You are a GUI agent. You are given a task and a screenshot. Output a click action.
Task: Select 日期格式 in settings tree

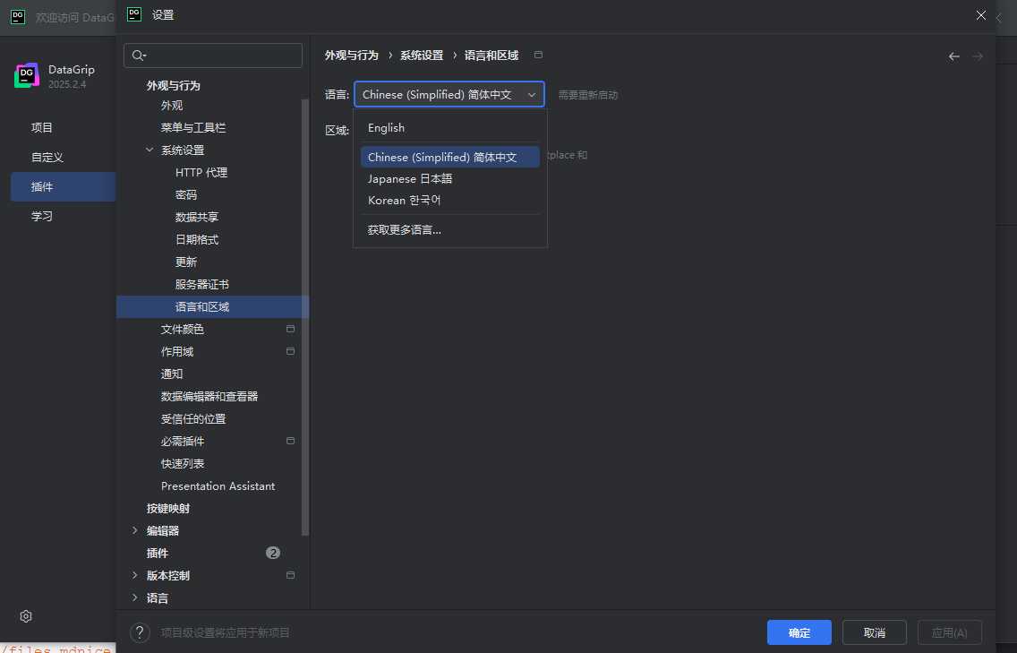click(x=197, y=239)
